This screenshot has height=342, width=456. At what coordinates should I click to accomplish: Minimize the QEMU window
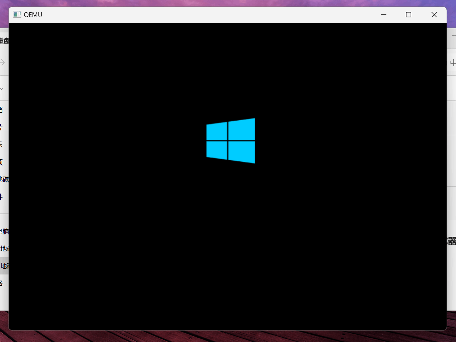(x=383, y=15)
